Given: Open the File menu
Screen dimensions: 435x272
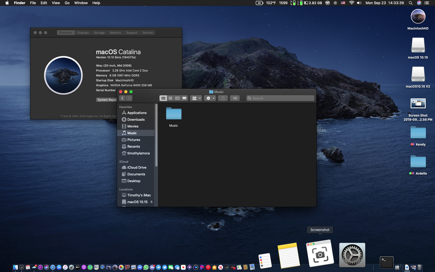Looking at the screenshot, I should click(x=33, y=3).
